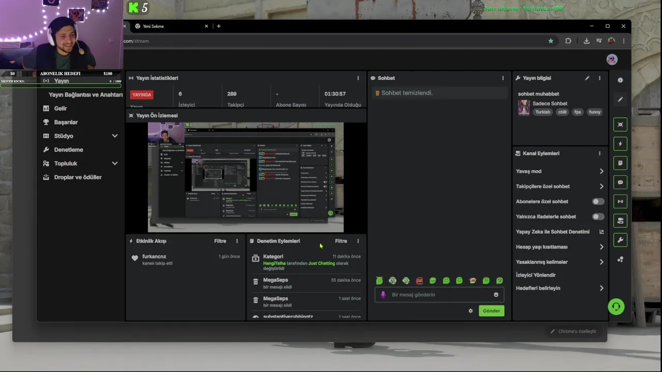Open Filtre in Denetim Eylemleri panel
The image size is (662, 372).
pyautogui.click(x=341, y=241)
